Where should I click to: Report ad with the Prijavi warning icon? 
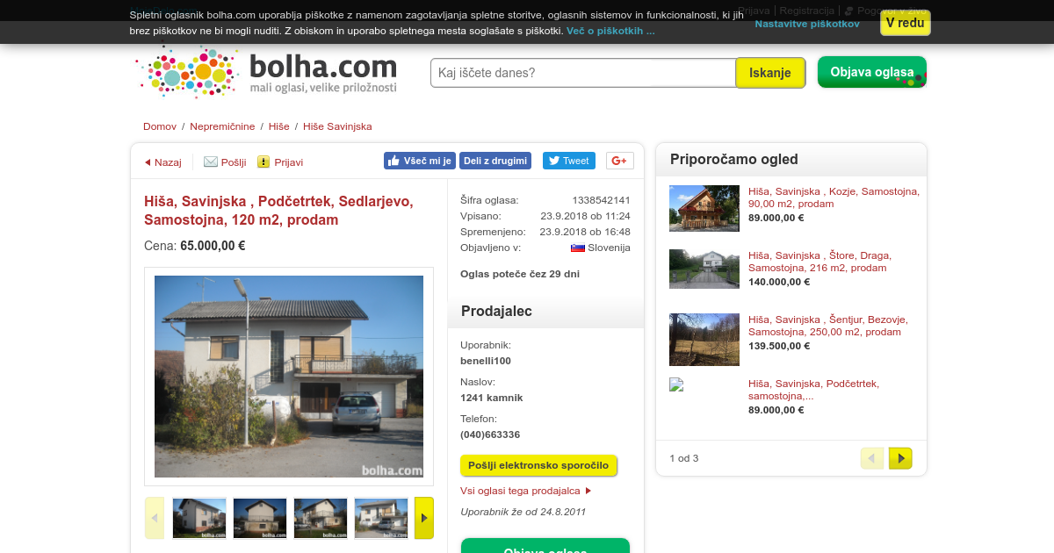tap(263, 162)
